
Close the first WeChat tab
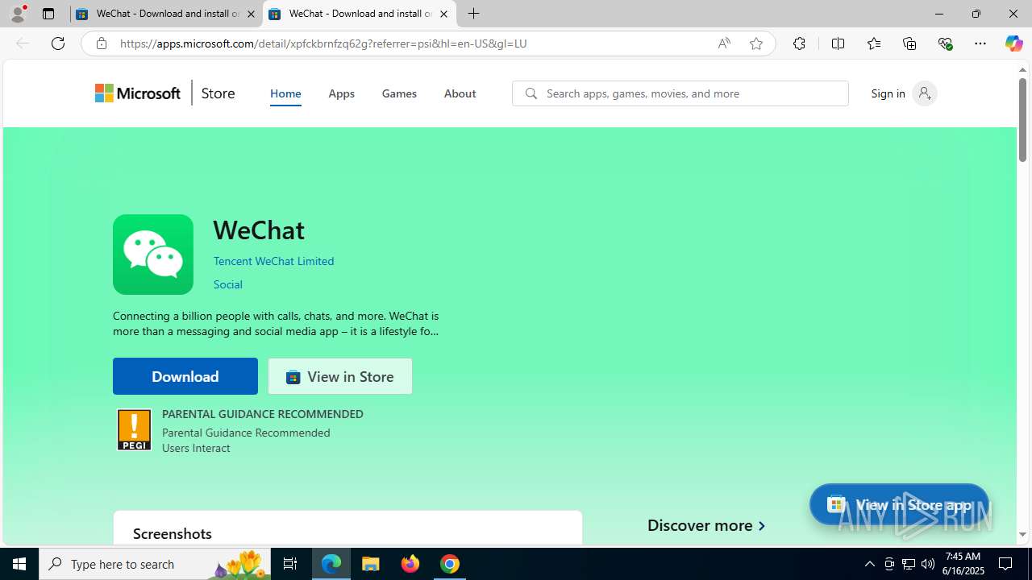point(251,14)
